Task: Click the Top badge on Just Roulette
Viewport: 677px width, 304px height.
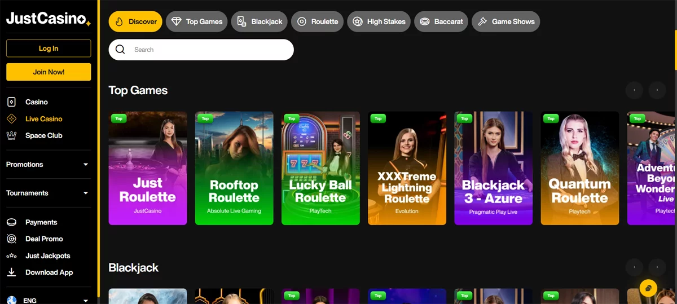Action: [118, 118]
